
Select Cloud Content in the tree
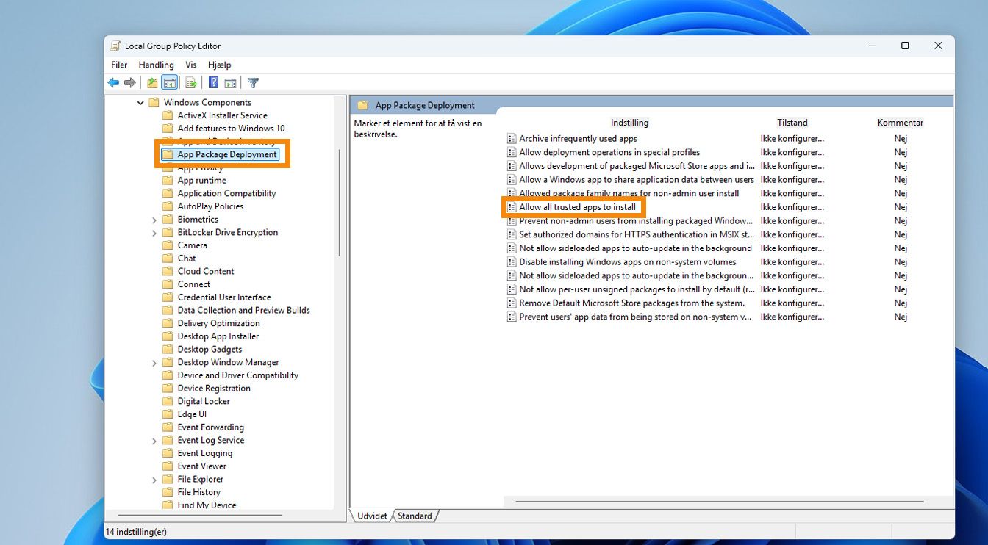[206, 272]
